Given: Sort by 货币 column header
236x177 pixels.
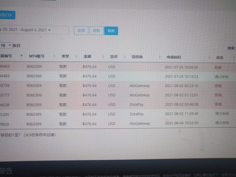Looking at the screenshot, I should (114, 57).
